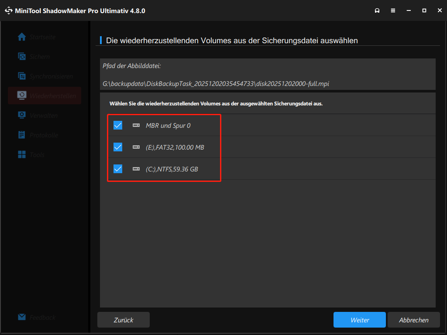The height and width of the screenshot is (335, 447).
Task: Open the hamburger menu in titlebar
Action: click(x=393, y=10)
